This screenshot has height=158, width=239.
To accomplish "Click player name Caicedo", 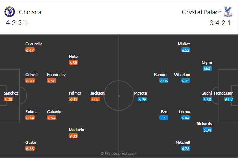I will (54, 112).
